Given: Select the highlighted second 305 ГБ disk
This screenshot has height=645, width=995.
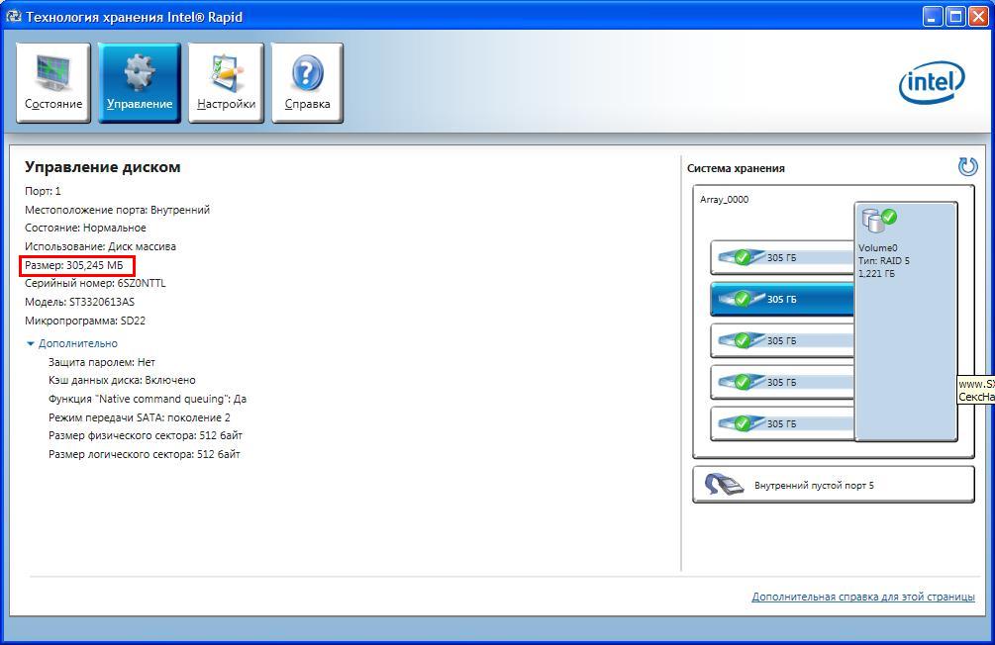Looking at the screenshot, I should pyautogui.click(x=782, y=299).
